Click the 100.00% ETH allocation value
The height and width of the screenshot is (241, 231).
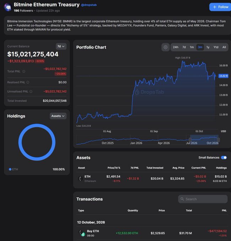tap(59, 169)
